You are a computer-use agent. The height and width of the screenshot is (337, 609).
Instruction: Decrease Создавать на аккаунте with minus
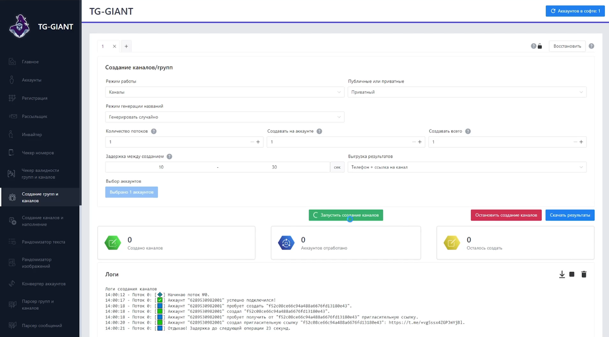[x=414, y=142]
